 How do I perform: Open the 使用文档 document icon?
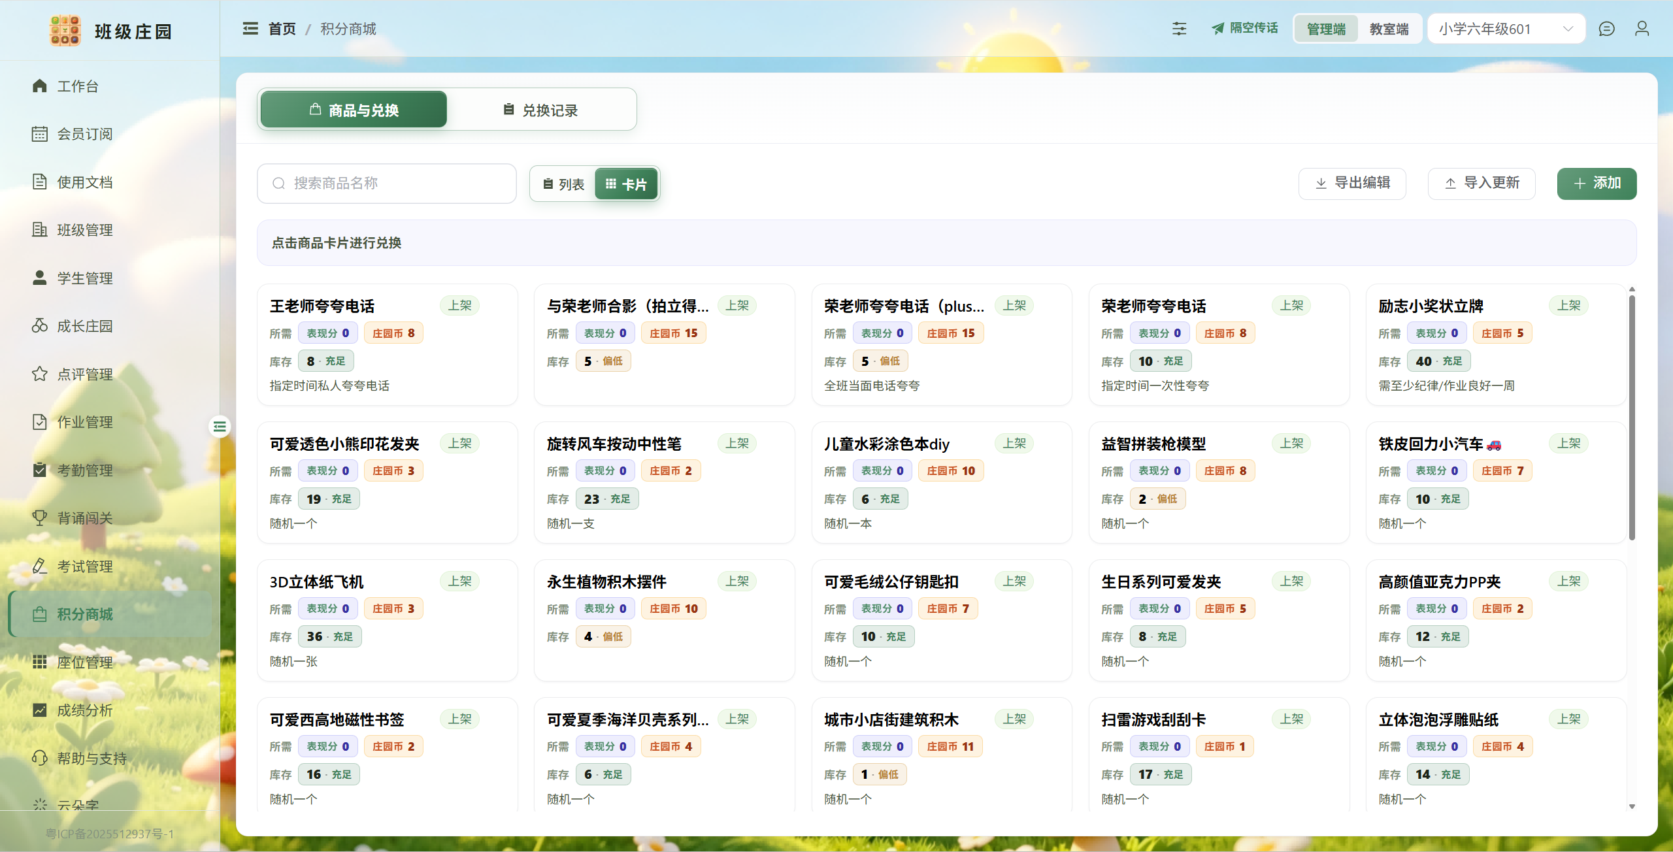[x=40, y=182]
